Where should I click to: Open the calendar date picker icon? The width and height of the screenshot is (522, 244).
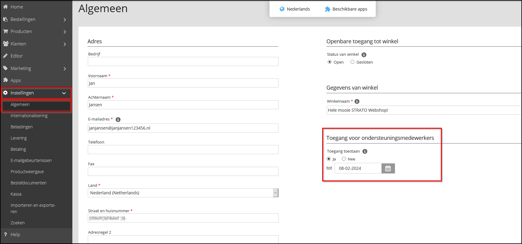(x=388, y=169)
